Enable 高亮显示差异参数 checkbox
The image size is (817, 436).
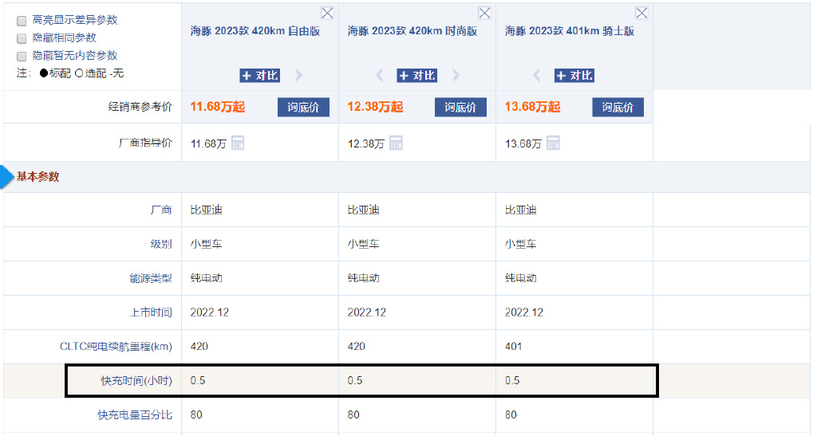pos(22,21)
